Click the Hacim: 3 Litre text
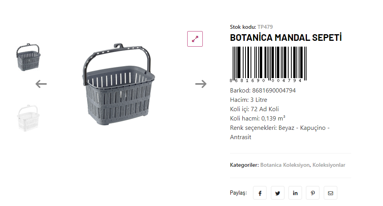The height and width of the screenshot is (206, 383). [249, 100]
